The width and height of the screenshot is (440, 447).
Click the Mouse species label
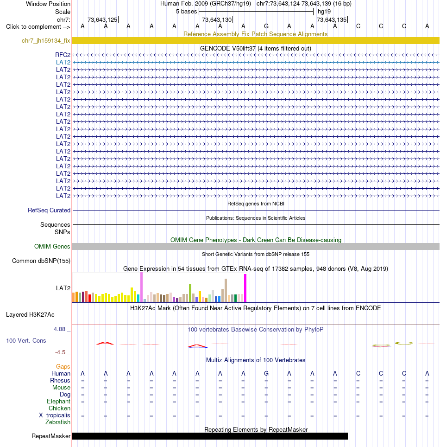61,388
